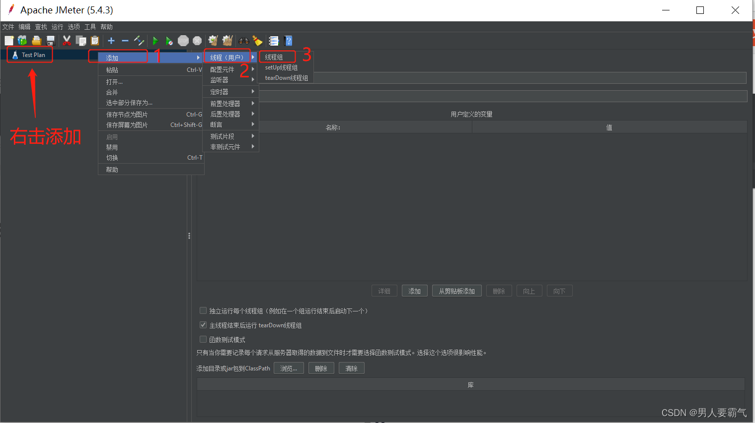Choose tearDown线程组 from the submenu

[286, 78]
